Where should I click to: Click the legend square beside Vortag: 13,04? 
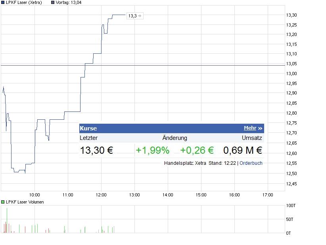point(52,3)
